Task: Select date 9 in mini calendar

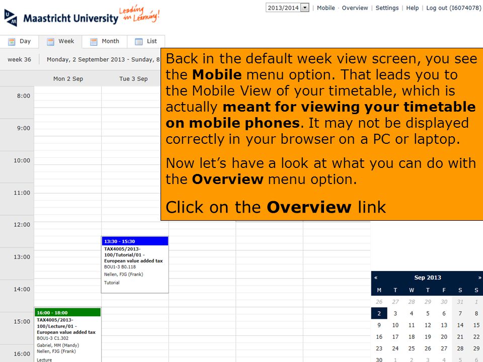Action: [x=379, y=325]
